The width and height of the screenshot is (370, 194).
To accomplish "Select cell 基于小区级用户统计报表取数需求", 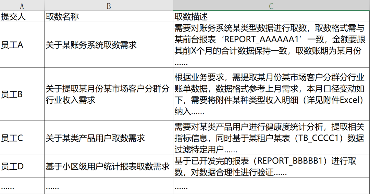I will click(109, 166).
